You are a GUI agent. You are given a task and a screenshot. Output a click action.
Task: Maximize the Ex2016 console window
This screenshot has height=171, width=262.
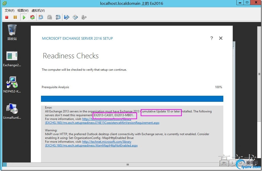[x=247, y=3]
